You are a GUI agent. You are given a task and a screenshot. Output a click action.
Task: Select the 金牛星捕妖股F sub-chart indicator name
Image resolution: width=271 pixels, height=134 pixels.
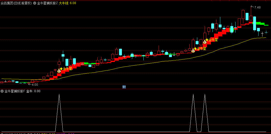pos(15,91)
